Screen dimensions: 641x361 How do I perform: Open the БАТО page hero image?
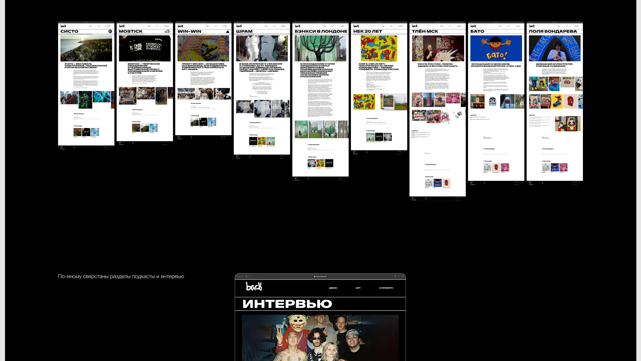point(496,48)
